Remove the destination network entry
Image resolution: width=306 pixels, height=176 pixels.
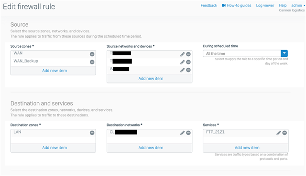pyautogui.click(x=188, y=133)
